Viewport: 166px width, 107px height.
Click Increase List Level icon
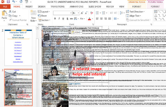pyautogui.click(x=116, y=13)
